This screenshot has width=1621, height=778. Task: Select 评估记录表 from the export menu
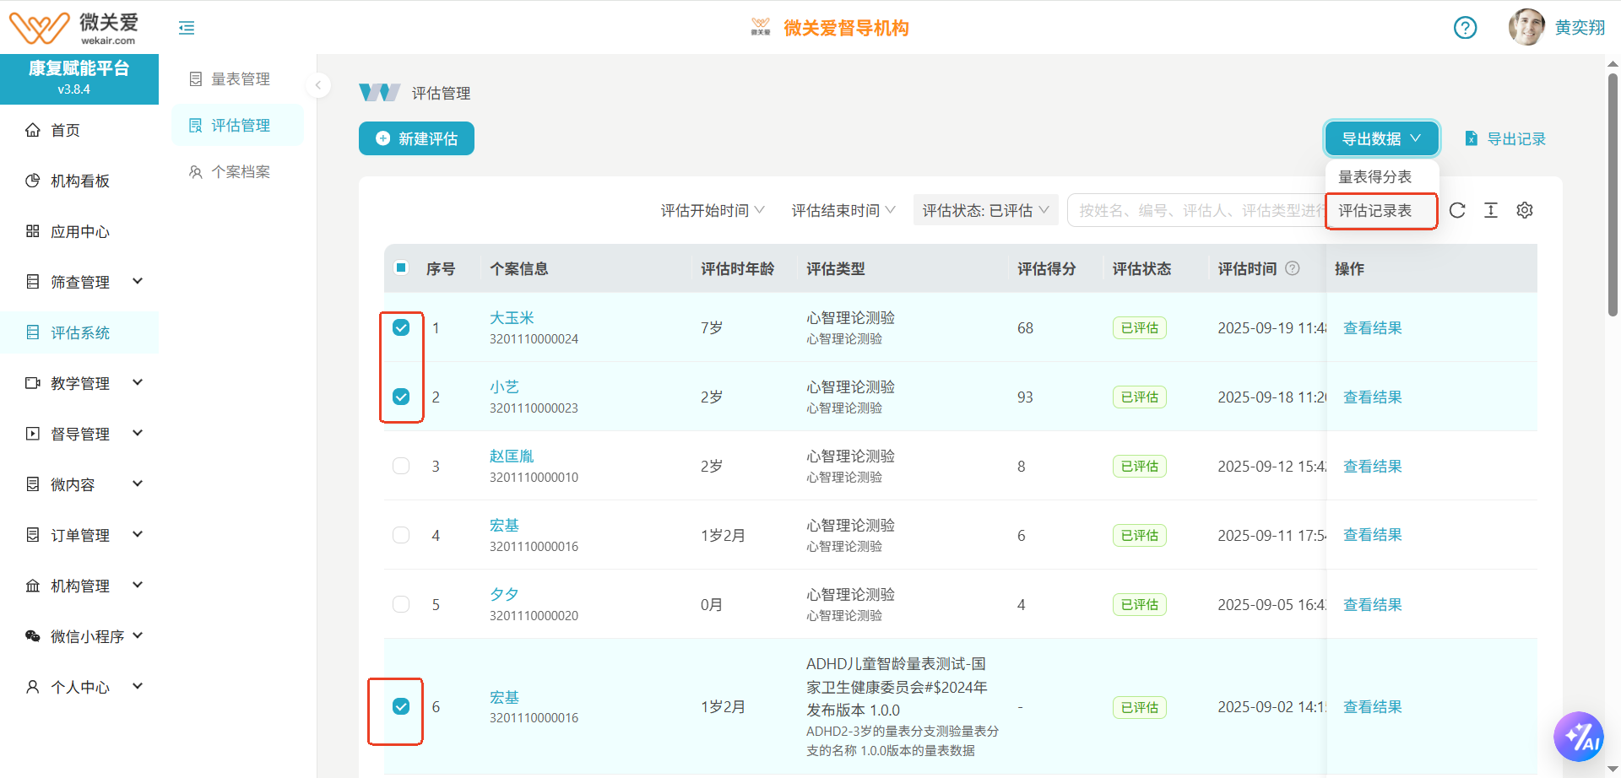pyautogui.click(x=1375, y=211)
